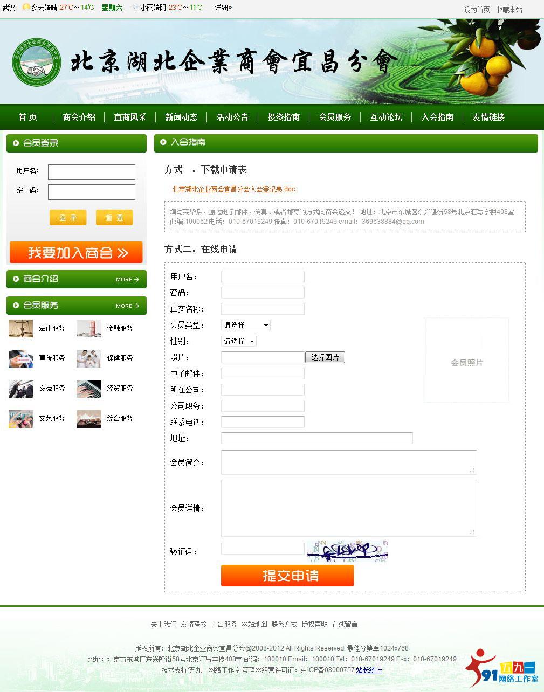544x692 pixels.
Task: Select the 经贸服务 keyboard icon
Action: 88,389
